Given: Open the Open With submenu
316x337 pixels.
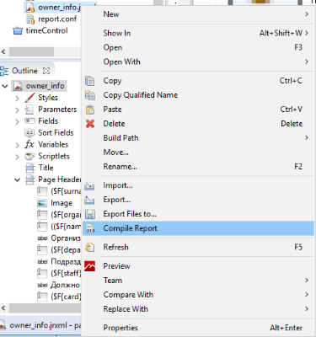Looking at the screenshot, I should (198, 62).
